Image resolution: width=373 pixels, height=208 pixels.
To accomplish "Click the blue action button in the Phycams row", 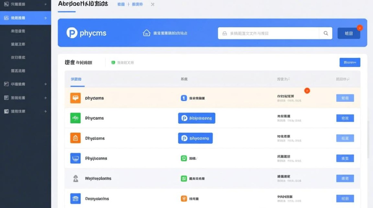I will click(345, 118).
